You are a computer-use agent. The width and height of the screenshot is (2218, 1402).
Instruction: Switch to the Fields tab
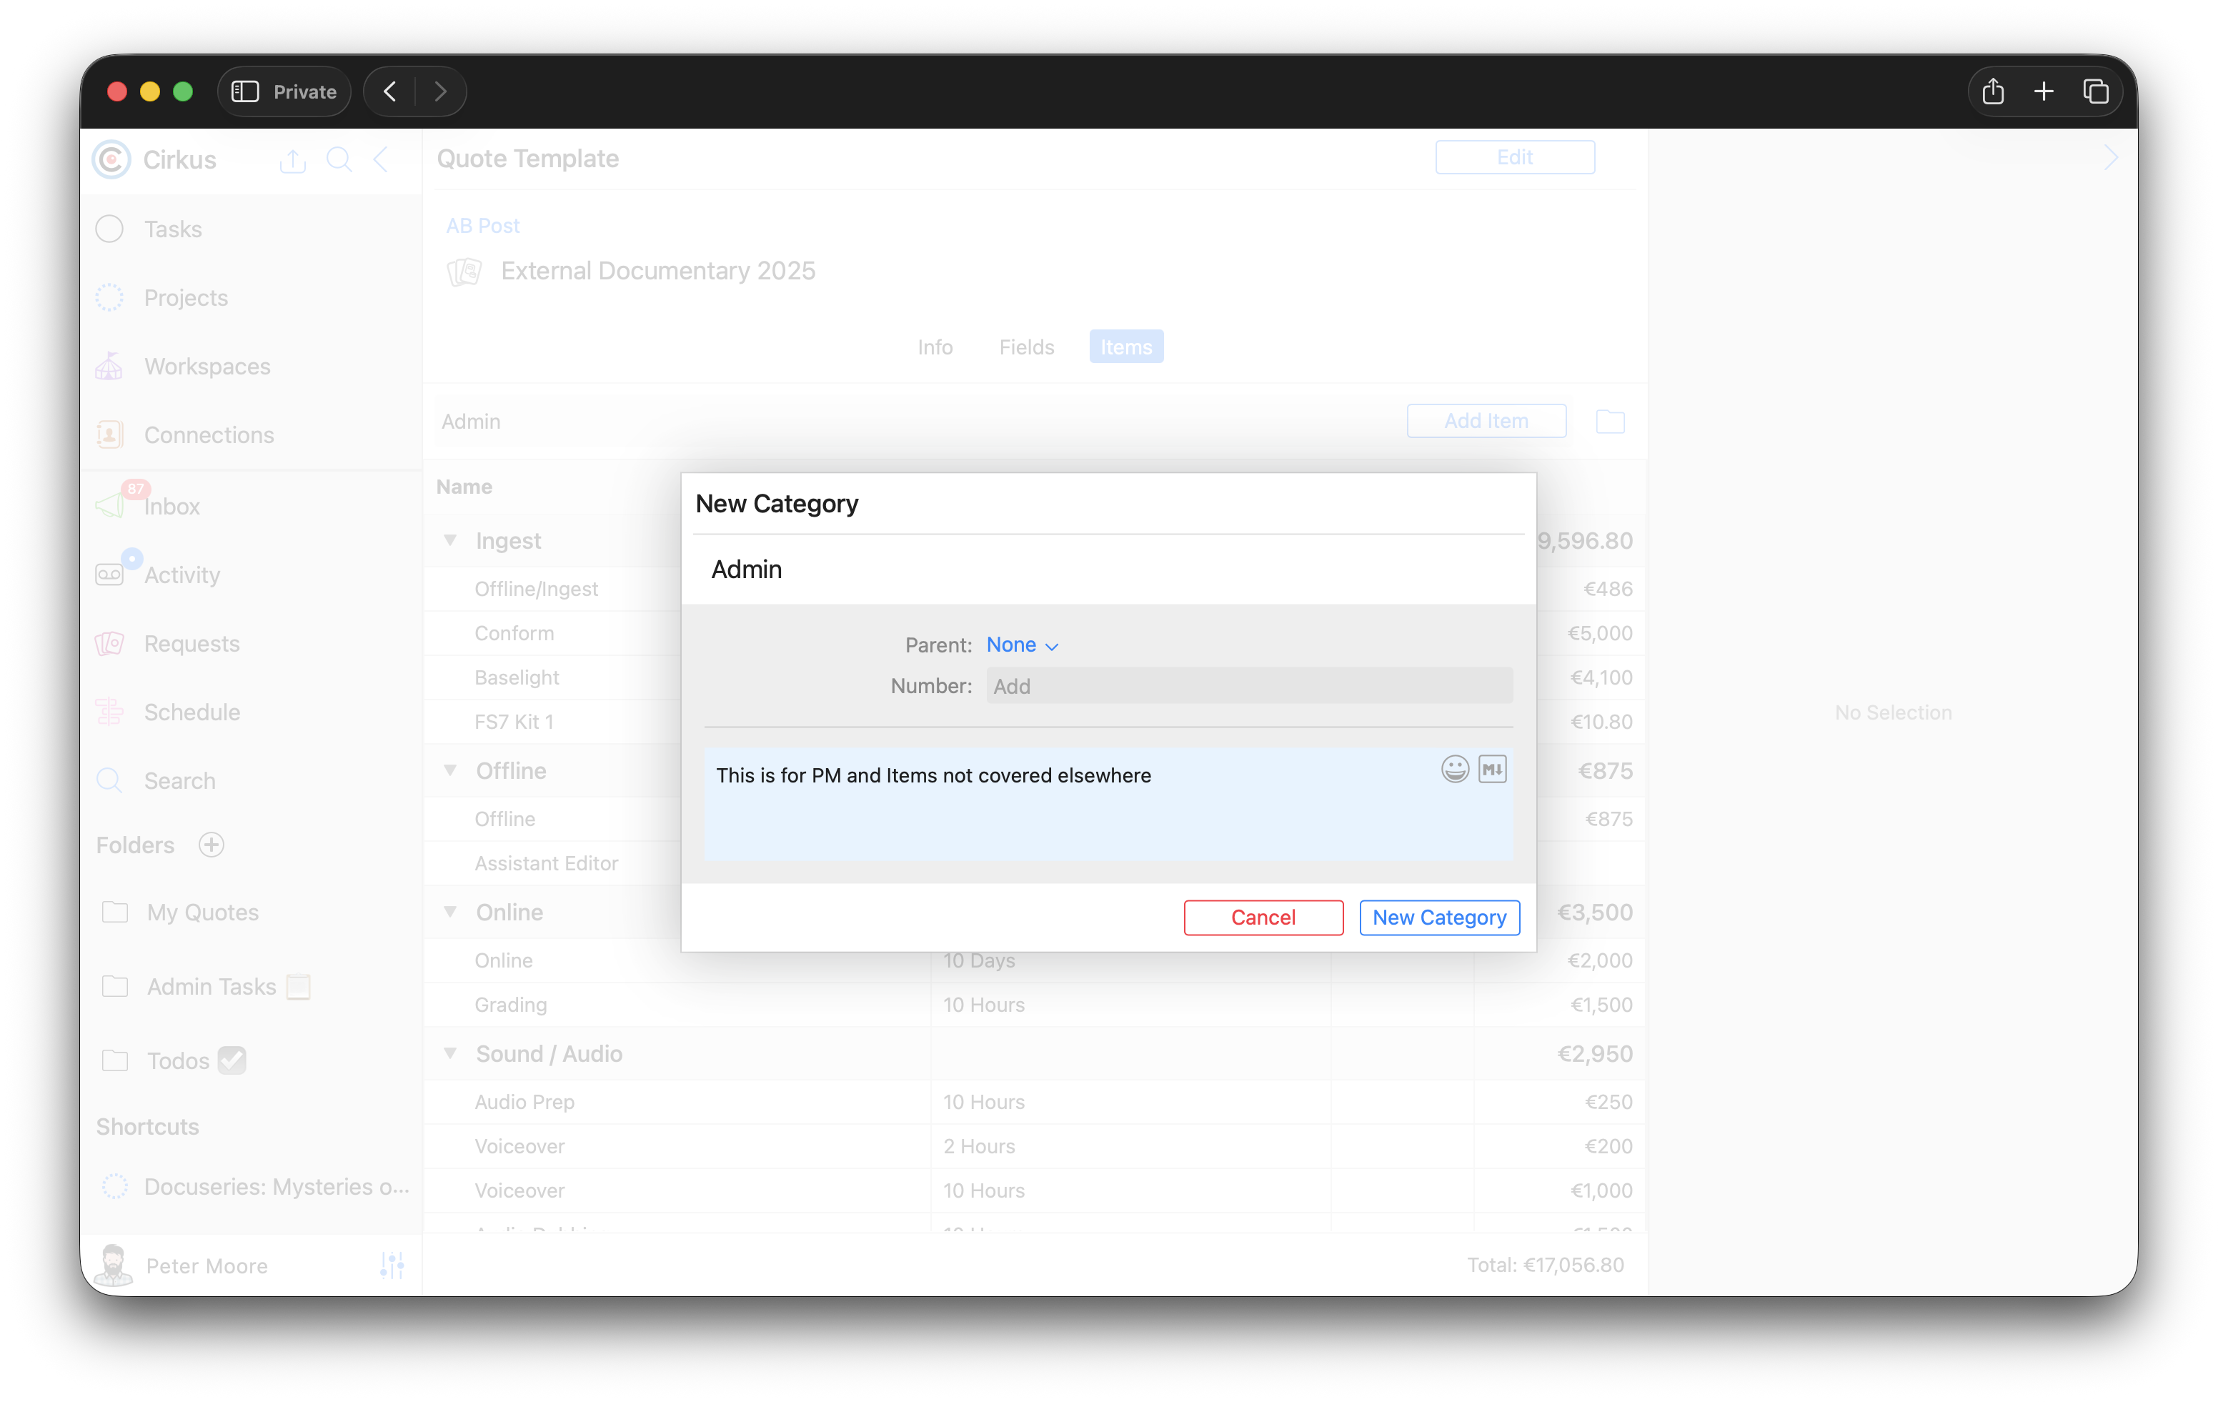click(x=1026, y=347)
